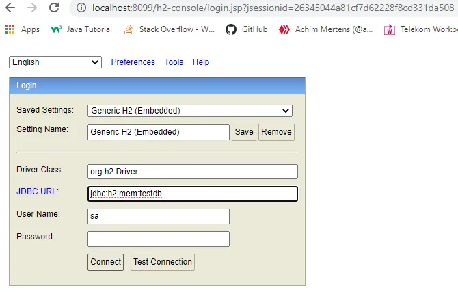Viewport: 458px width, 292px height.
Task: Reload the page with the refresh icon
Action: (54, 8)
